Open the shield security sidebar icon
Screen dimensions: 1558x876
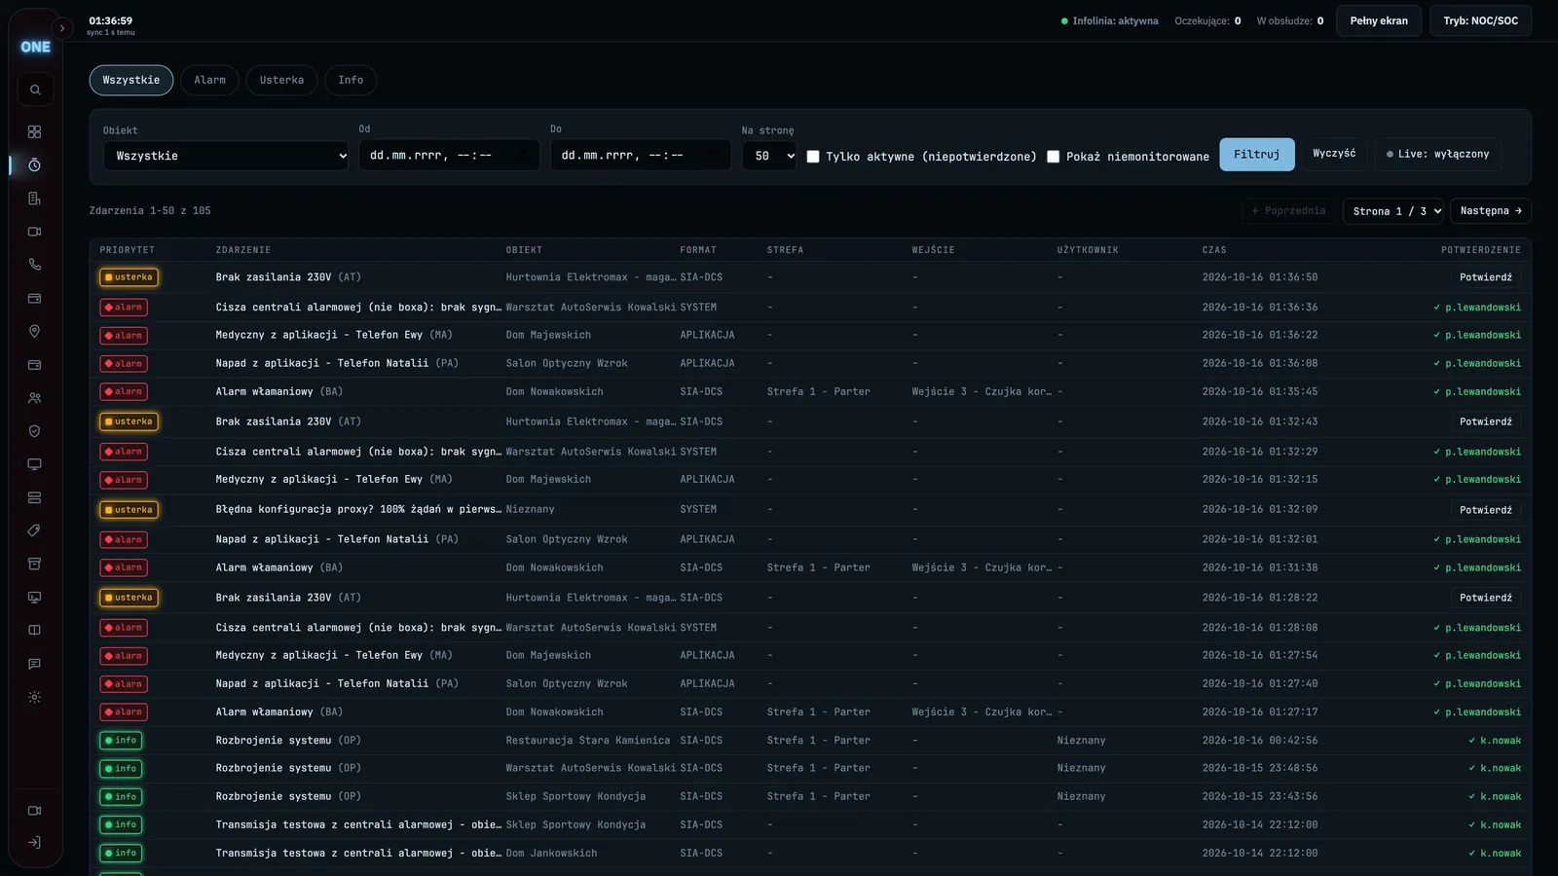pyautogui.click(x=35, y=431)
